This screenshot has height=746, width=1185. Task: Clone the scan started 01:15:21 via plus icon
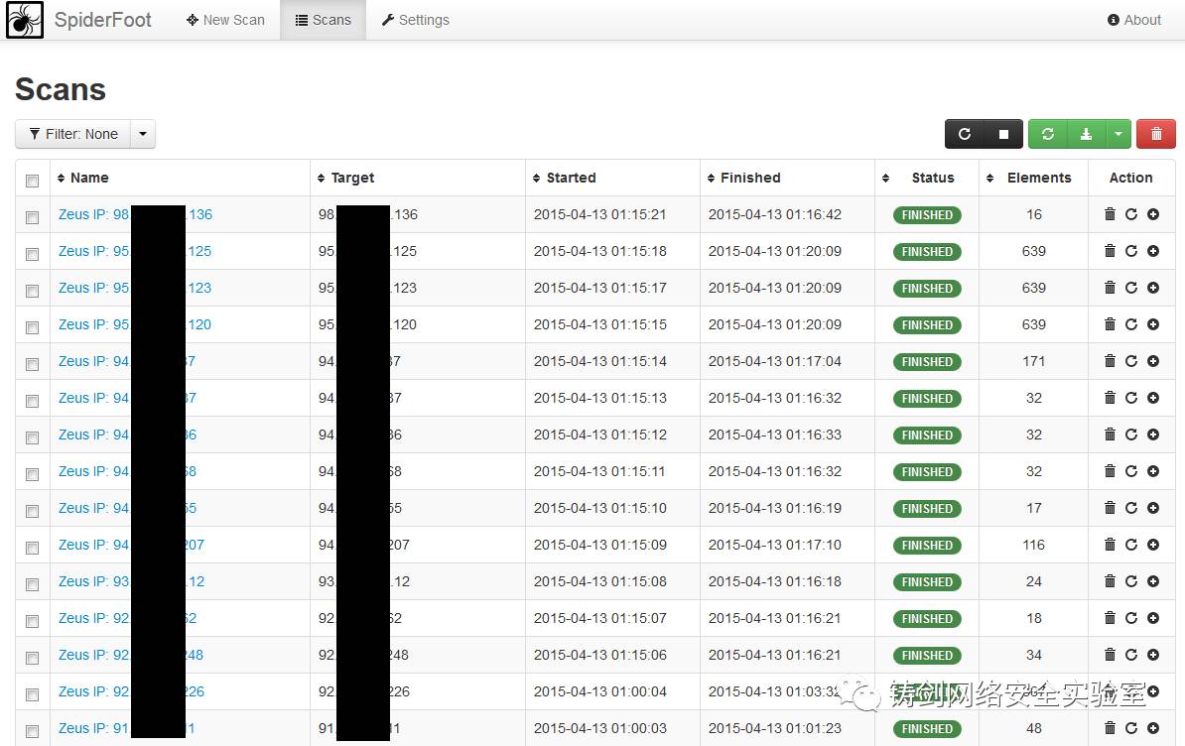[x=1153, y=213]
